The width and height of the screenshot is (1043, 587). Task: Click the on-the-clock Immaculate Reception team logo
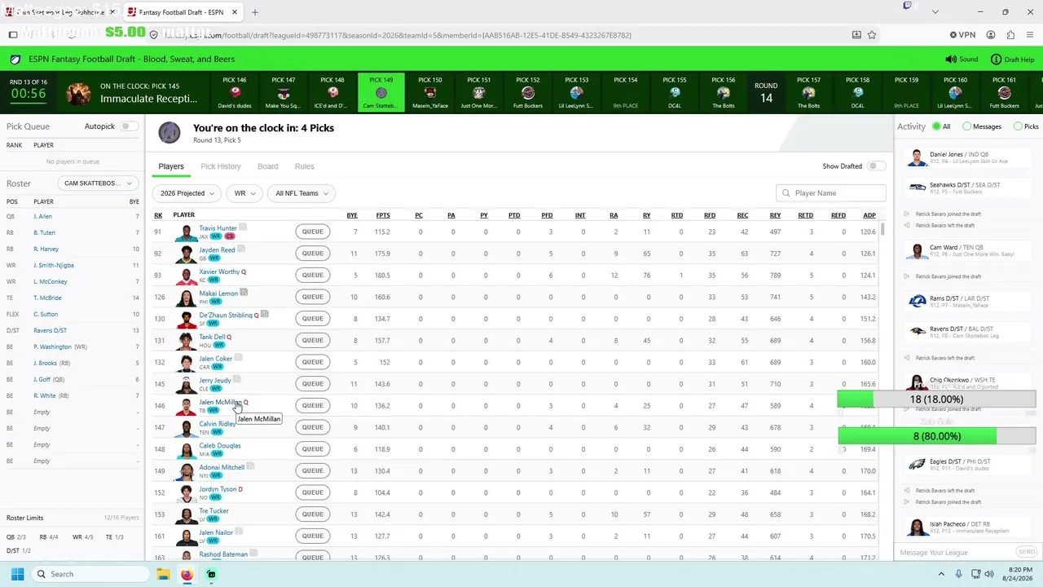click(x=79, y=93)
